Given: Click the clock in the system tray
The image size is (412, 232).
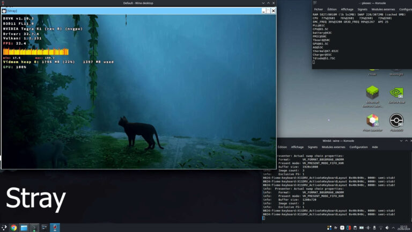Looking at the screenshot, I should coord(403,228).
